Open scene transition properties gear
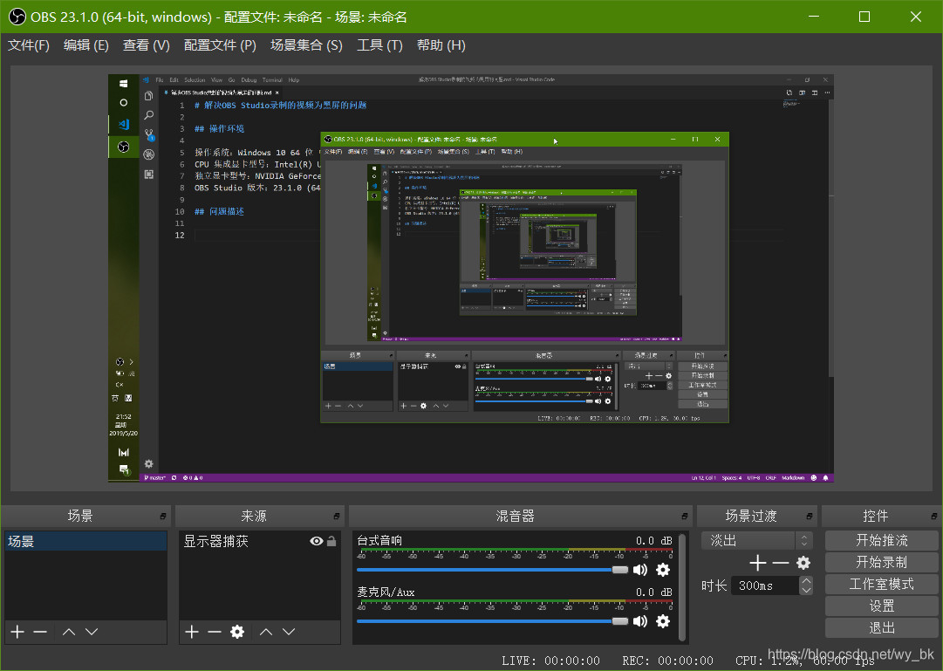Image resolution: width=943 pixels, height=671 pixels. point(803,563)
